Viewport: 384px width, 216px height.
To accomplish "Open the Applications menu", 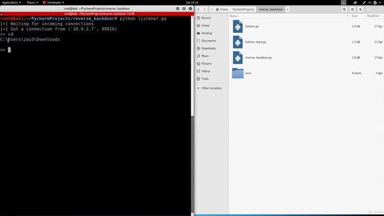I will [x=11, y=2].
